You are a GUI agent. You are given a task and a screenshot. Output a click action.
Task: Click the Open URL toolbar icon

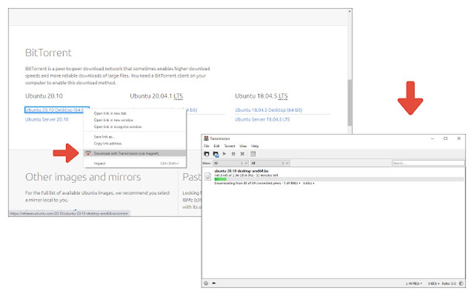coord(216,154)
